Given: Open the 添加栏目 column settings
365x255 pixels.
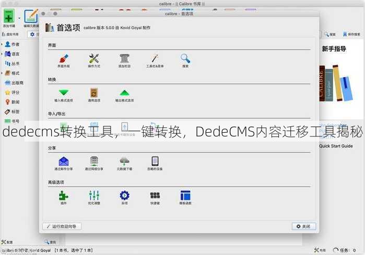Looking at the screenshot, I should pos(124,61).
